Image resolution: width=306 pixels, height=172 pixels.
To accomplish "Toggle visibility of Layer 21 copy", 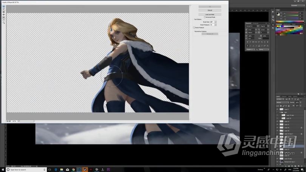I will tap(278, 115).
